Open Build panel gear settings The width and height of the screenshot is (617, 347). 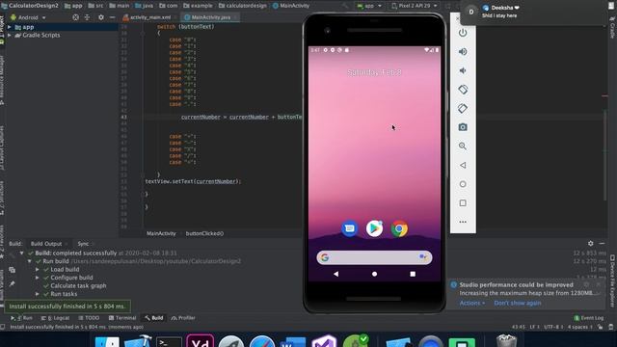[x=591, y=244]
